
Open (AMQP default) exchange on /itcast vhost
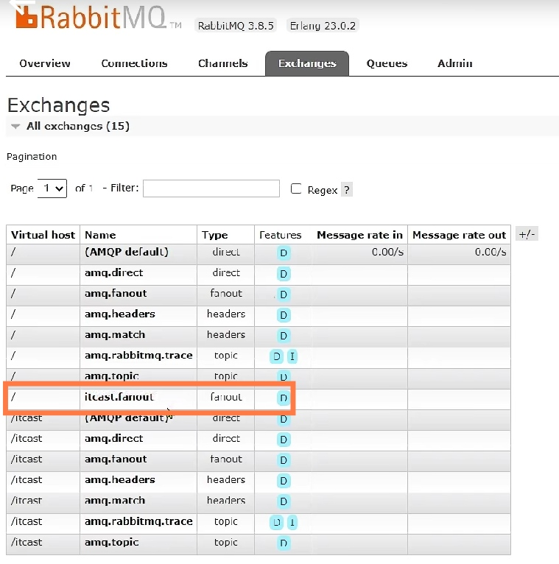click(x=127, y=418)
